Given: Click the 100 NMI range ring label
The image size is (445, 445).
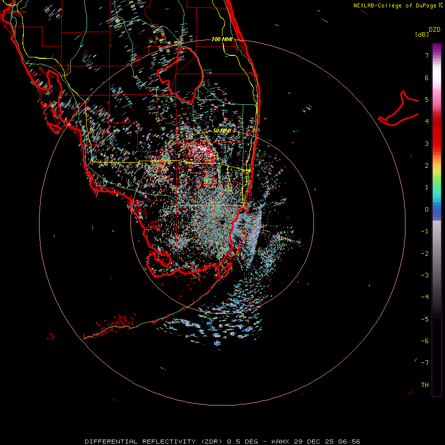Looking at the screenshot, I should pyautogui.click(x=222, y=39).
